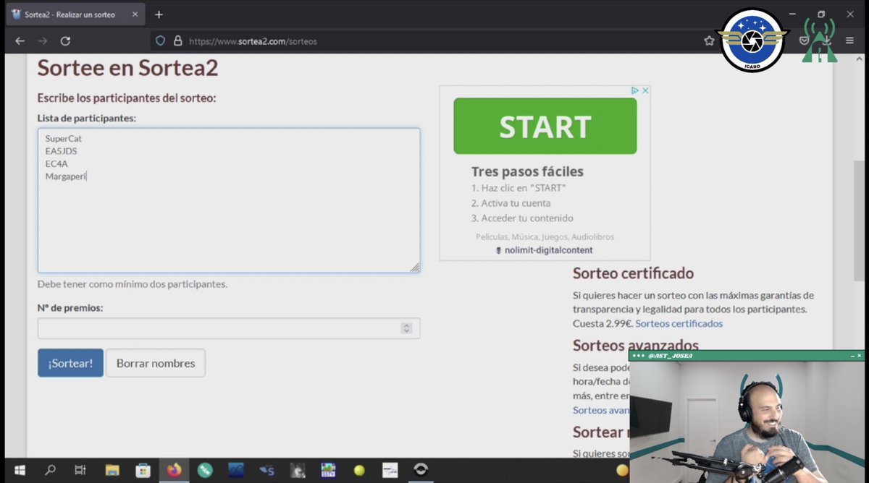This screenshot has height=483, width=869.
Task: Click the padlock site info icon
Action: coord(177,41)
